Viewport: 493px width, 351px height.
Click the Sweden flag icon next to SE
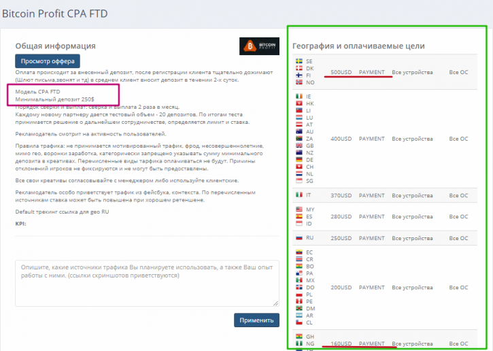coord(299,61)
